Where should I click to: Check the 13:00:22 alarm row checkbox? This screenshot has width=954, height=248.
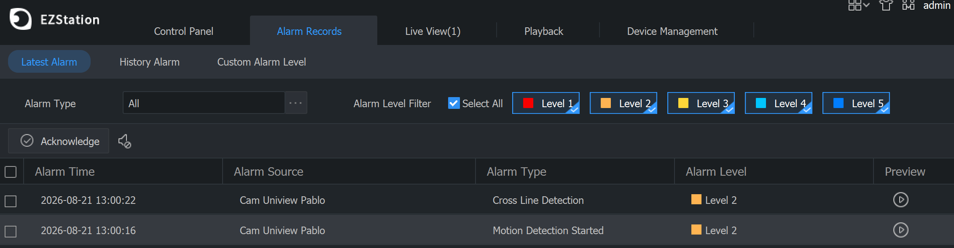pyautogui.click(x=11, y=201)
